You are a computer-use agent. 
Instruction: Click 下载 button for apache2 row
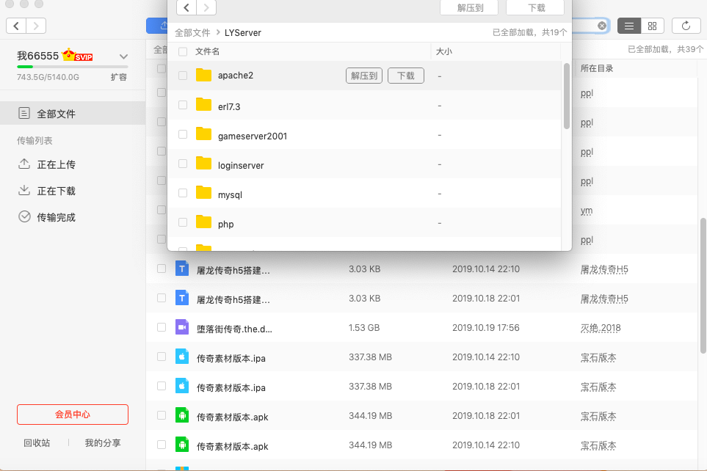[x=405, y=76]
